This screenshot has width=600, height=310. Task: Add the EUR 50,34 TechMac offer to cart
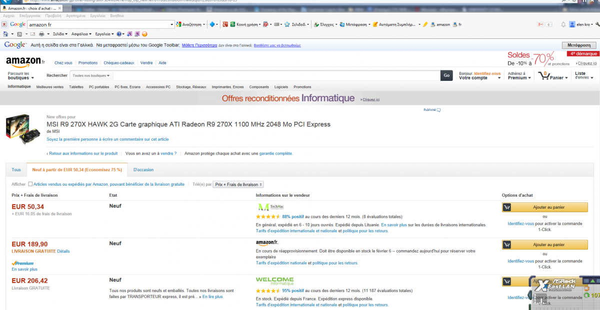[545, 207]
